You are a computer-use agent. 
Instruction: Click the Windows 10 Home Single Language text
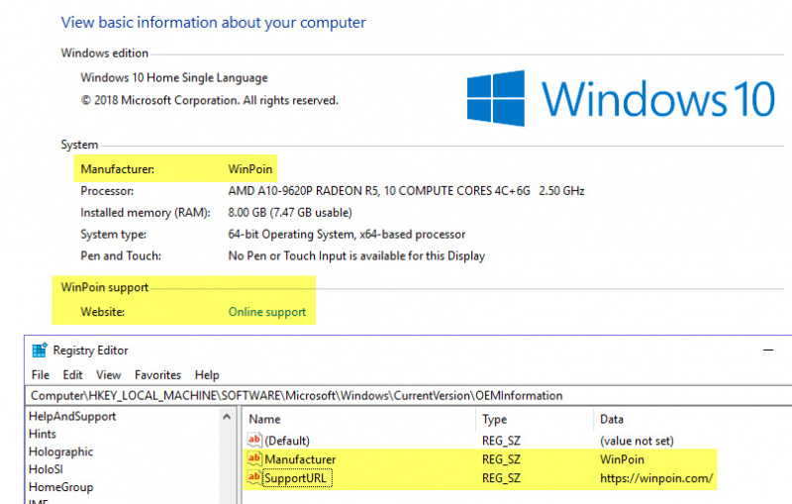(174, 78)
